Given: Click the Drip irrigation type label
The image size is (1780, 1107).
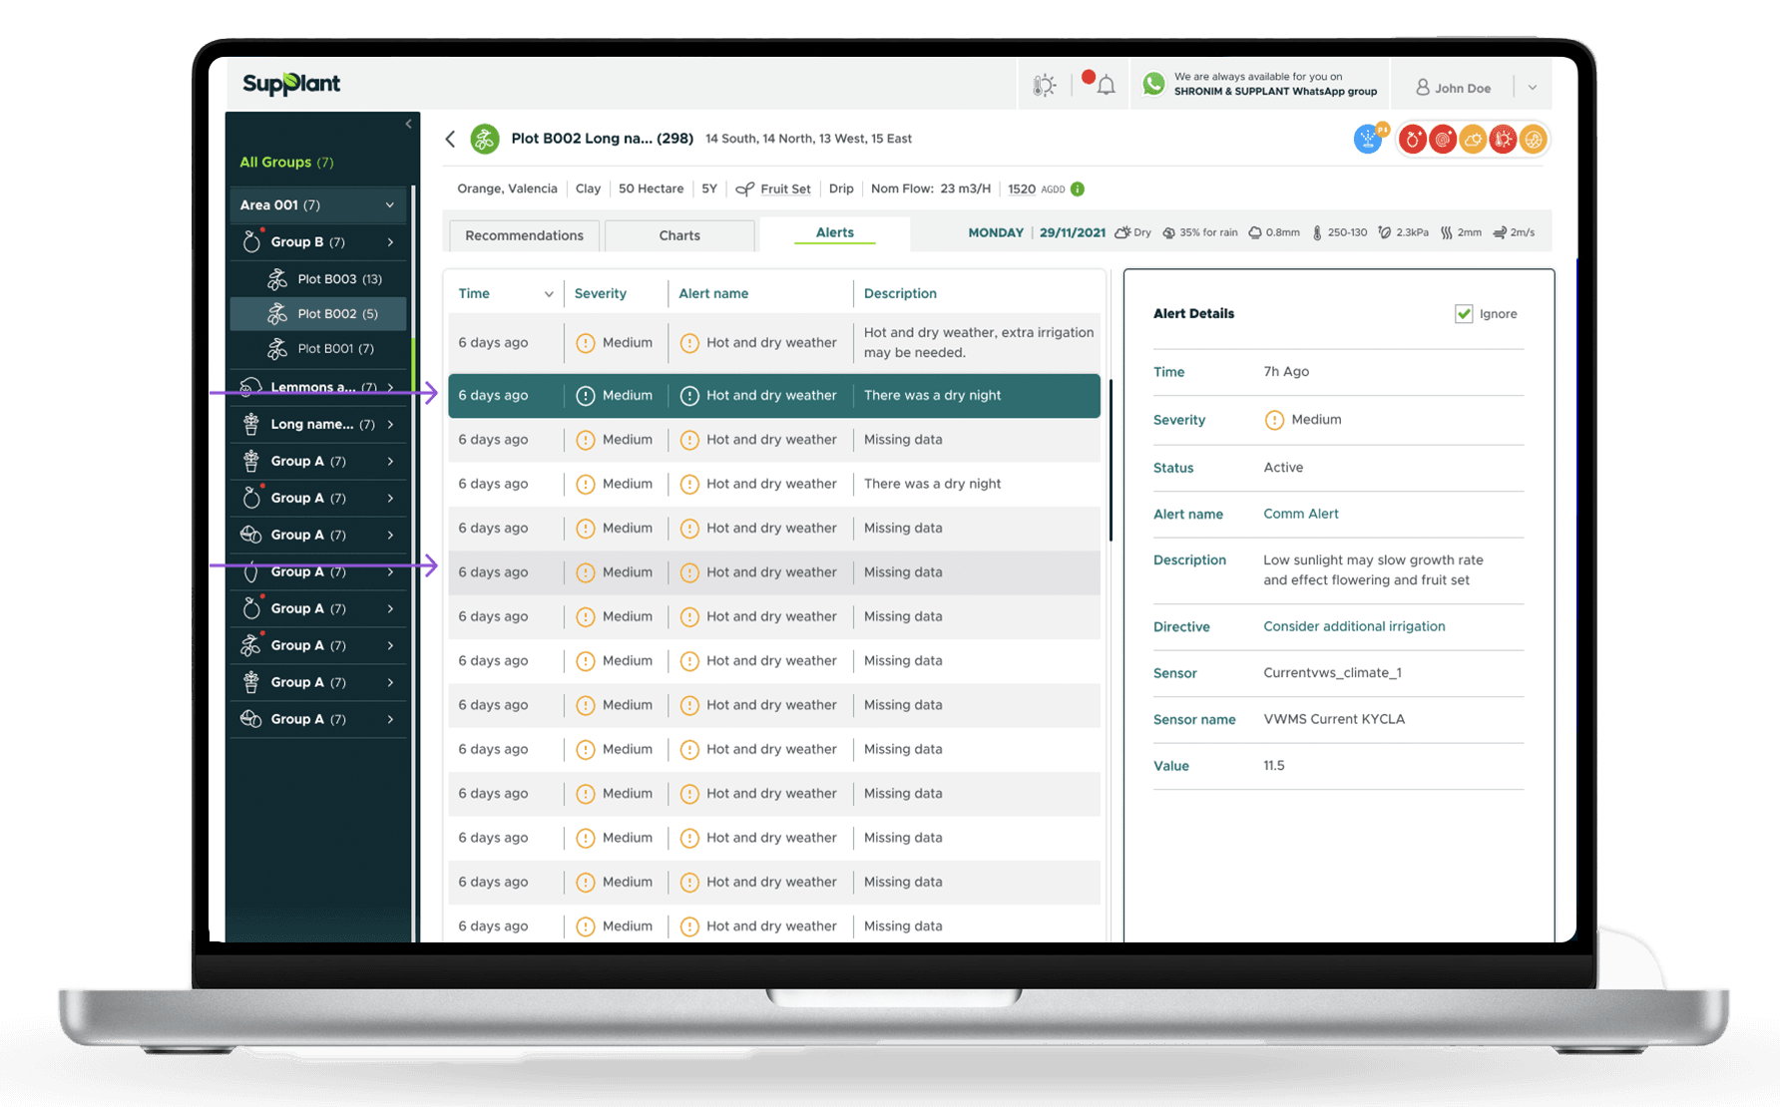Looking at the screenshot, I should point(841,188).
